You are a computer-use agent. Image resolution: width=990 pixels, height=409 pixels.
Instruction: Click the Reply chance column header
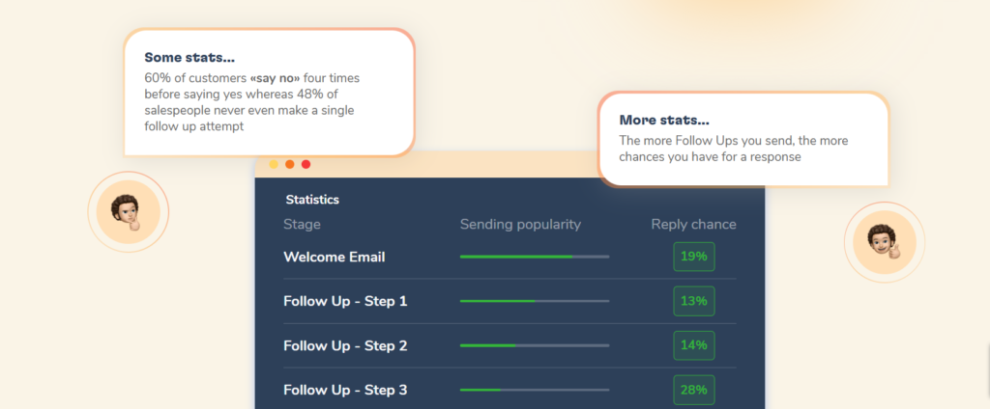pyautogui.click(x=694, y=225)
